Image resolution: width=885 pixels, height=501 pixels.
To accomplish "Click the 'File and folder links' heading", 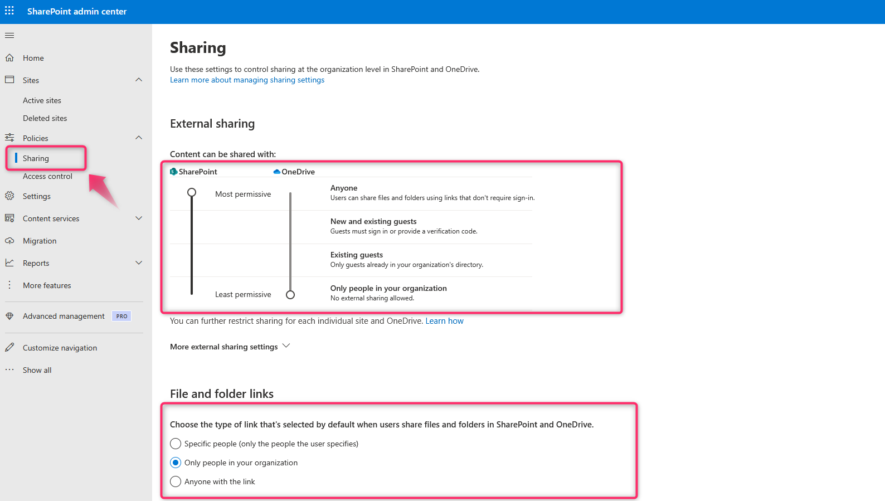I will point(222,394).
